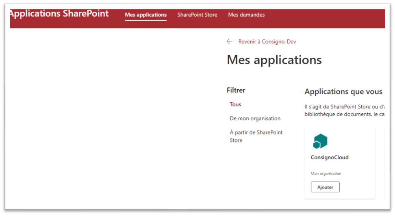Image resolution: width=395 pixels, height=216 pixels.
Task: Open the ConsignoCloud app title
Action: [x=330, y=158]
